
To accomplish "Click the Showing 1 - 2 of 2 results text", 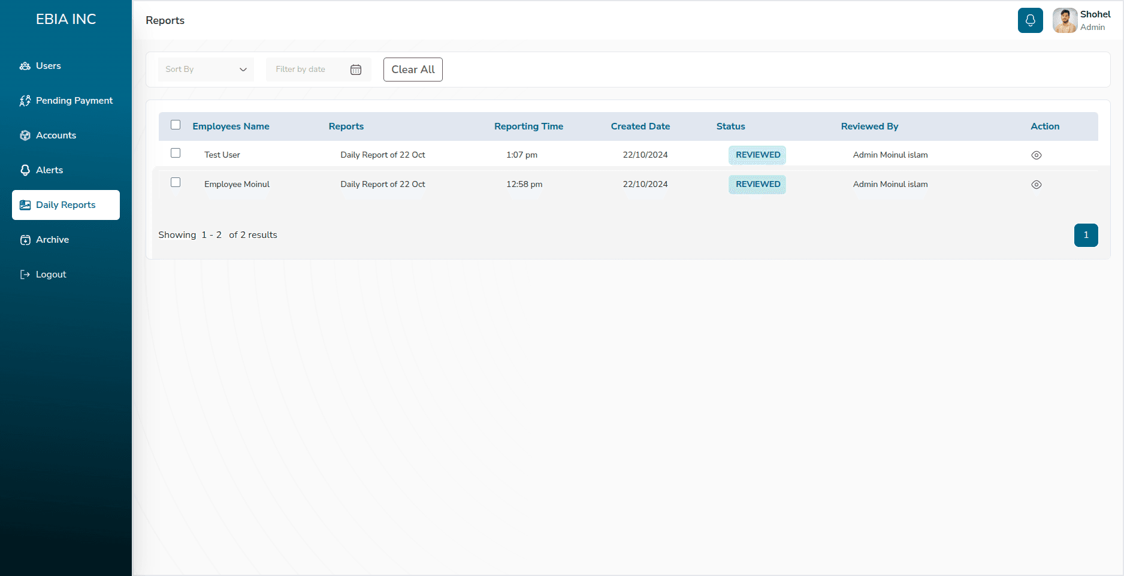I will (x=217, y=235).
